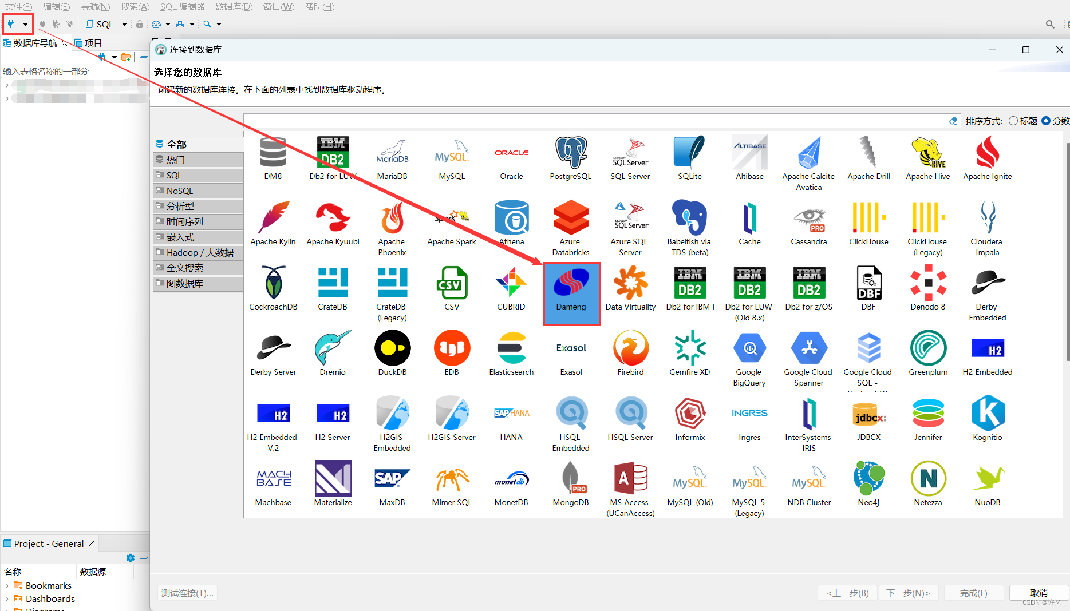The image size is (1070, 611).
Task: Close the Project - General tab
Action: (x=91, y=543)
